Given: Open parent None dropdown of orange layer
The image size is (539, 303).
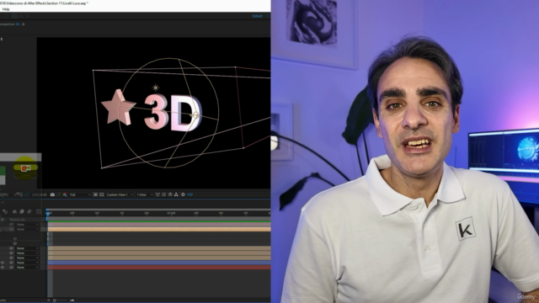Looking at the screenshot, I should click(27, 229).
